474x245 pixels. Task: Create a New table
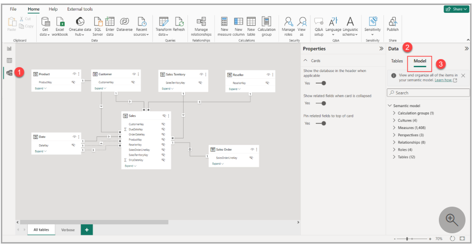[x=251, y=27]
